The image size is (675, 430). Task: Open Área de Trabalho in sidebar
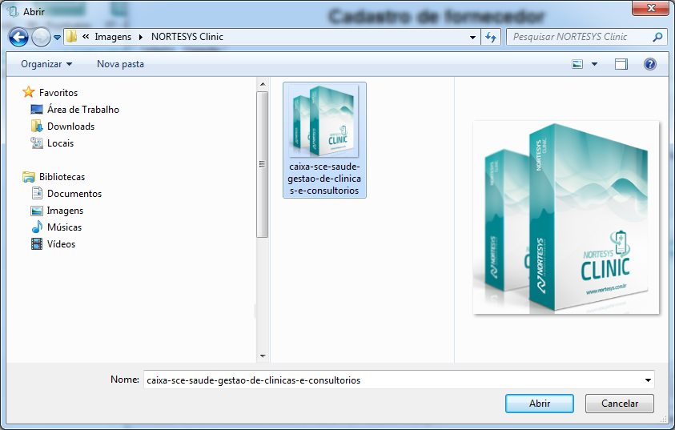coord(83,110)
